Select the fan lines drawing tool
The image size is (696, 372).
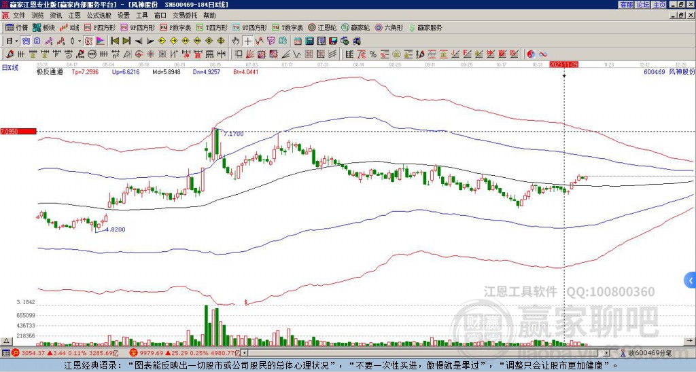click(x=250, y=54)
